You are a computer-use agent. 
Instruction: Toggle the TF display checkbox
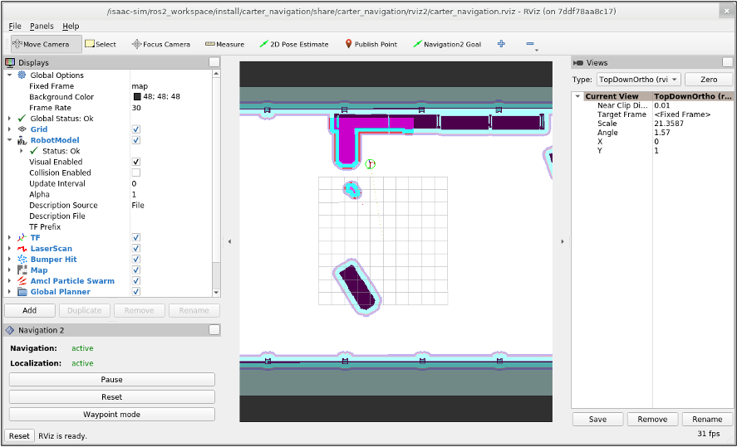(x=135, y=237)
